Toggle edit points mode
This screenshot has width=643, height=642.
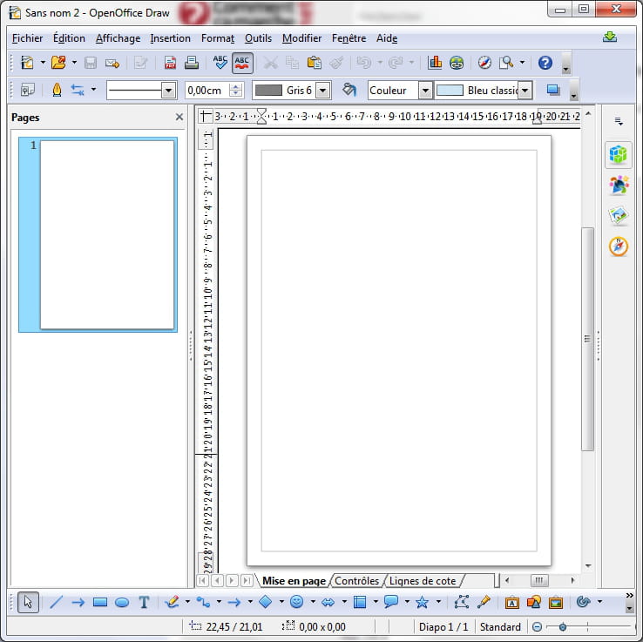tap(462, 602)
